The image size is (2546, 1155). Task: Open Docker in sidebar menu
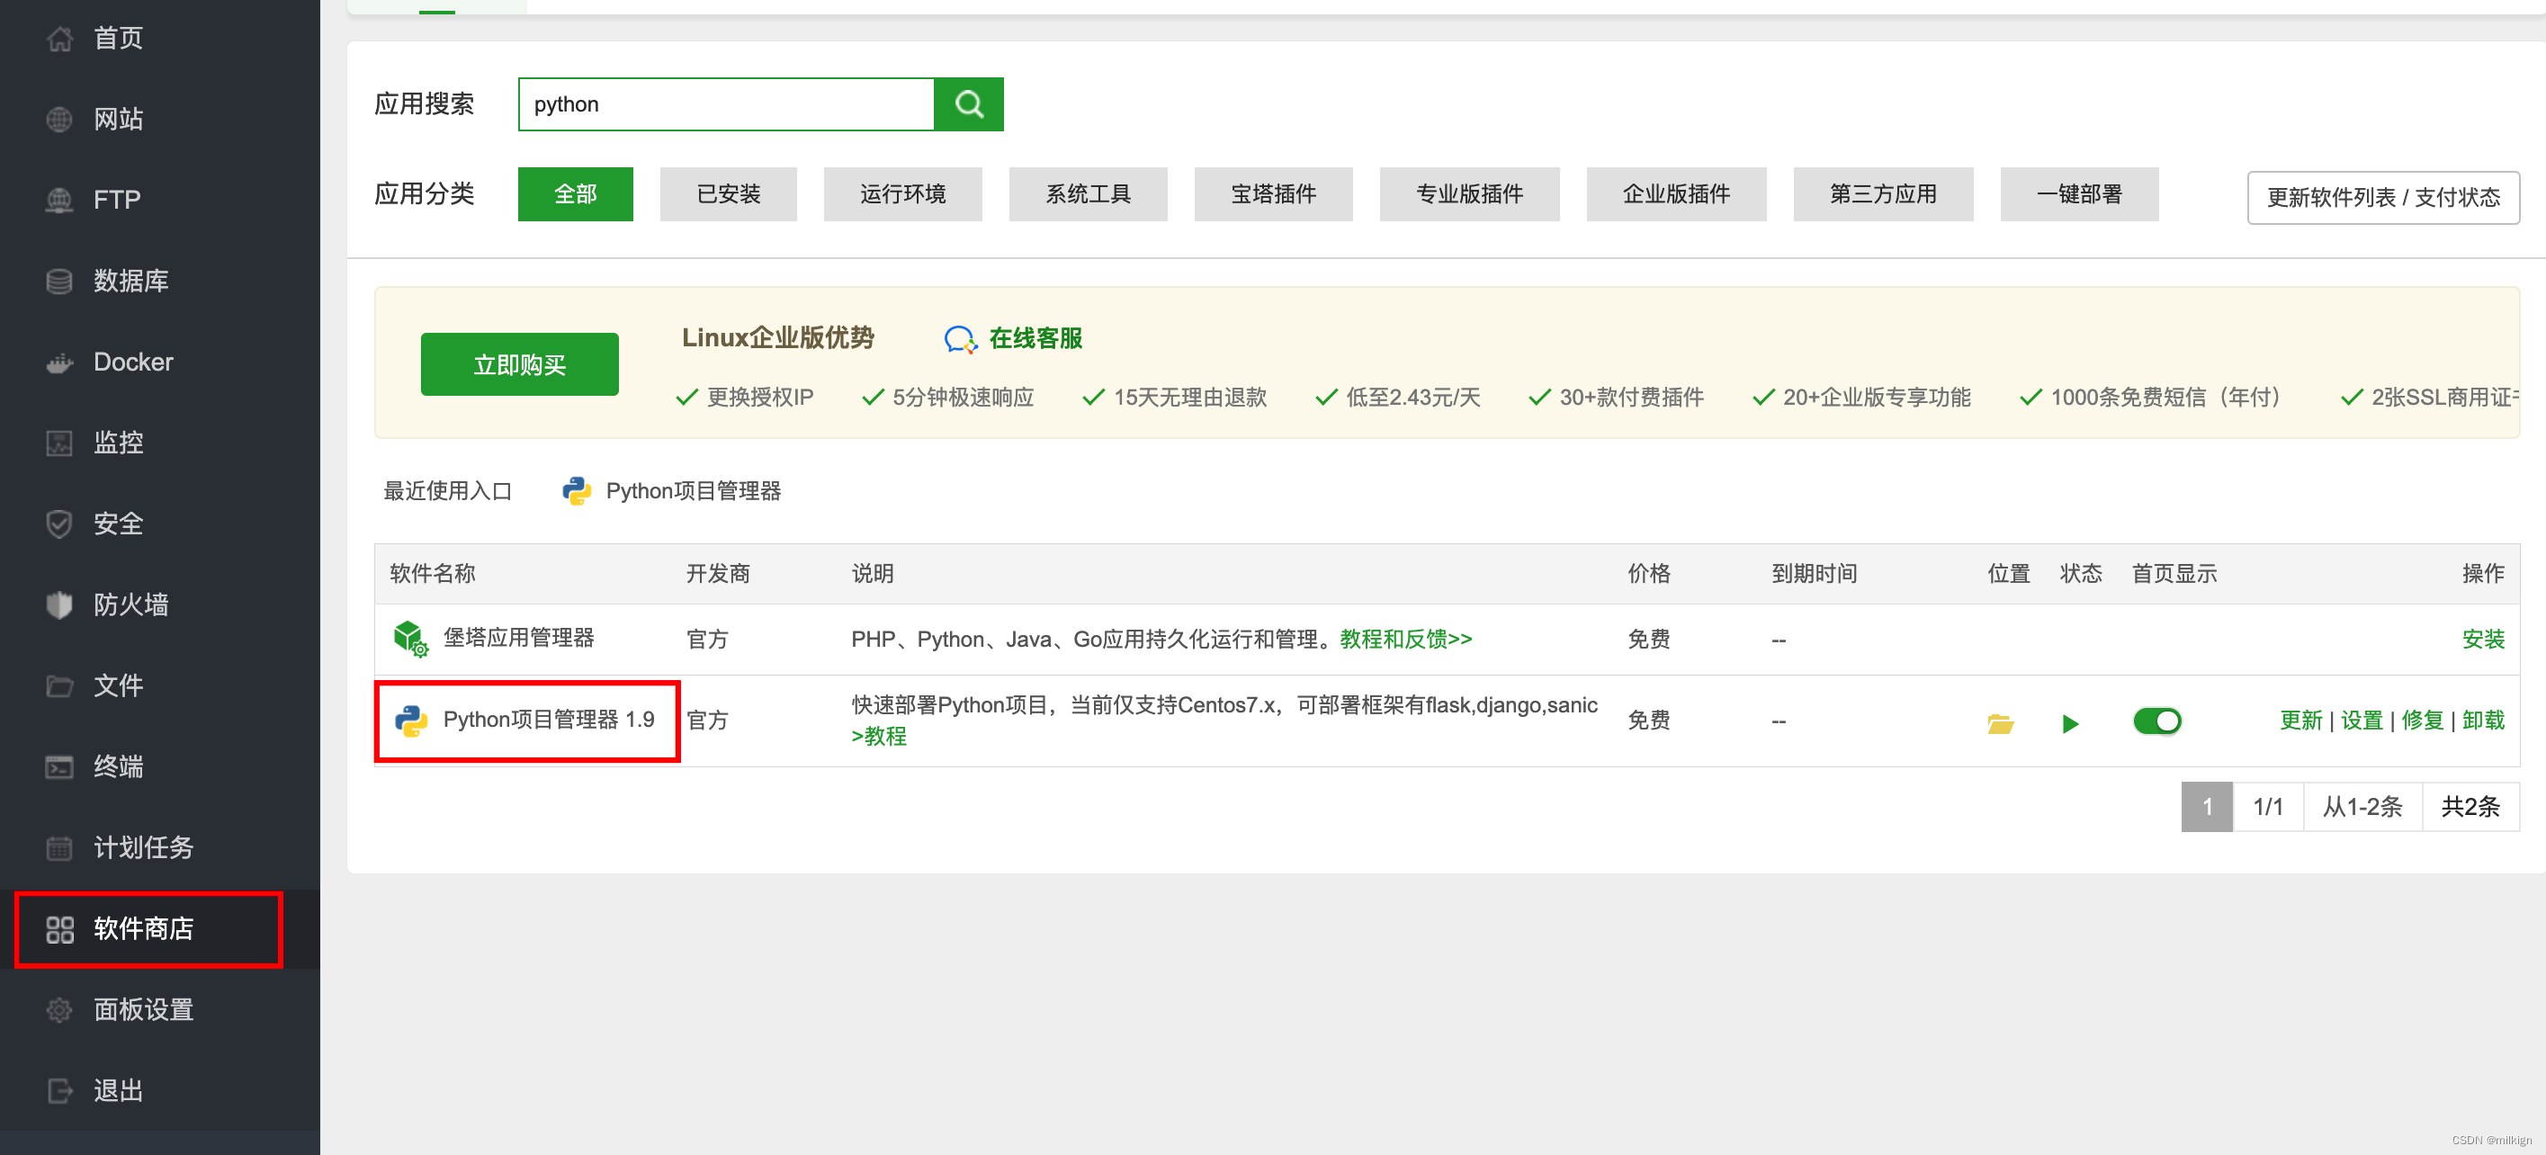tap(133, 363)
